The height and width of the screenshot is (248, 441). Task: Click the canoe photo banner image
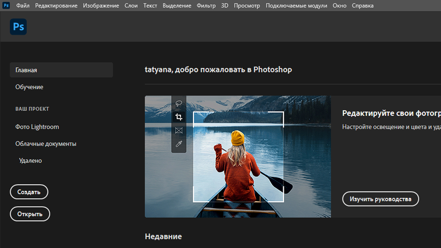pyautogui.click(x=238, y=157)
